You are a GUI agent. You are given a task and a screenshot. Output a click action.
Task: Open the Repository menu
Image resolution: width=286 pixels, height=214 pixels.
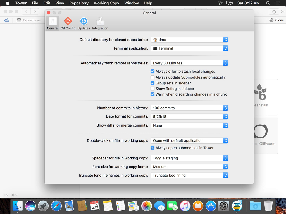pos(79,3)
